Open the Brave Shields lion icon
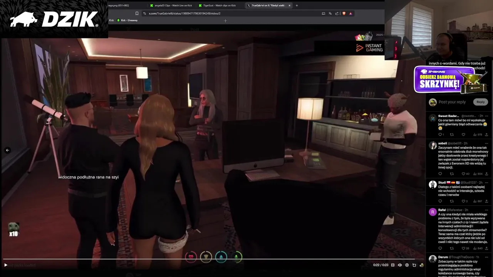 [344, 13]
